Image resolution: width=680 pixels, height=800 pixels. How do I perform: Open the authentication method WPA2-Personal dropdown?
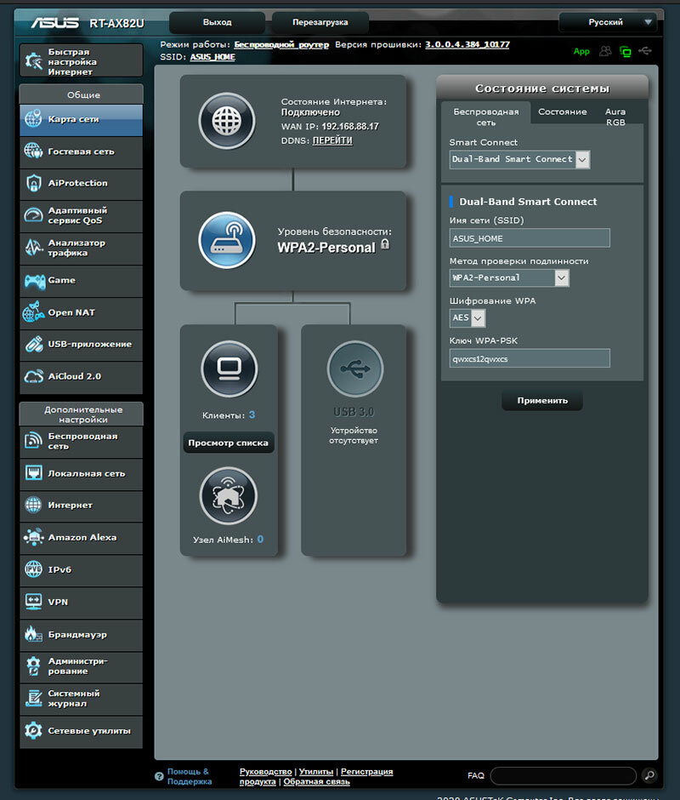click(x=509, y=278)
